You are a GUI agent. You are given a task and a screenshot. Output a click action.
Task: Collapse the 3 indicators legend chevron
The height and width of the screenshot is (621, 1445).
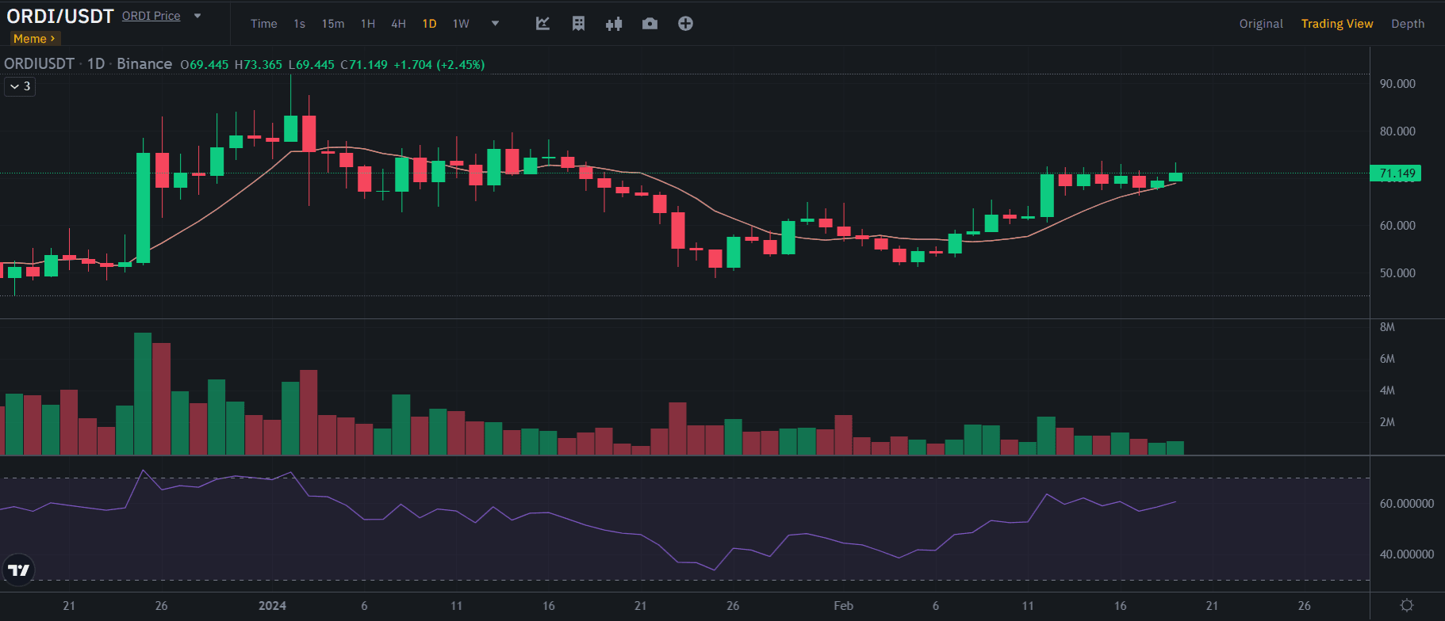(20, 86)
